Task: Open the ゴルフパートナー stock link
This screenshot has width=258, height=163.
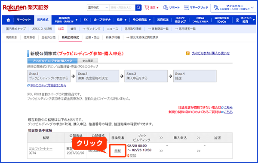Action: (x=40, y=148)
